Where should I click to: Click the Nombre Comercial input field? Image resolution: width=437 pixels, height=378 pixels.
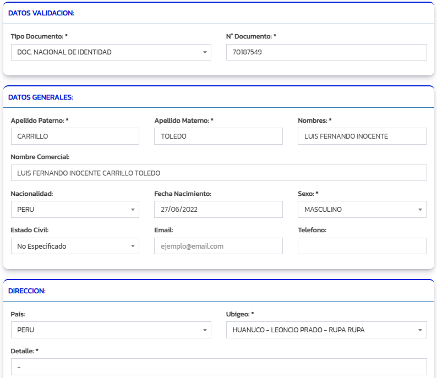pos(219,173)
